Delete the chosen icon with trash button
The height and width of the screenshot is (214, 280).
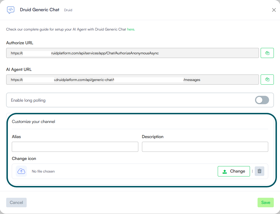[259, 171]
